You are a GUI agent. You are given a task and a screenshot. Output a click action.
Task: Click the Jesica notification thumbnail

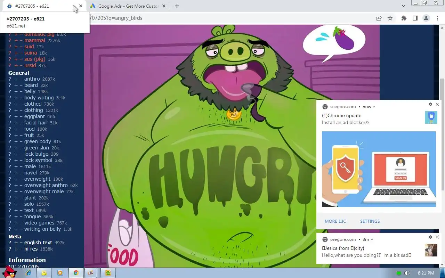pos(431,250)
